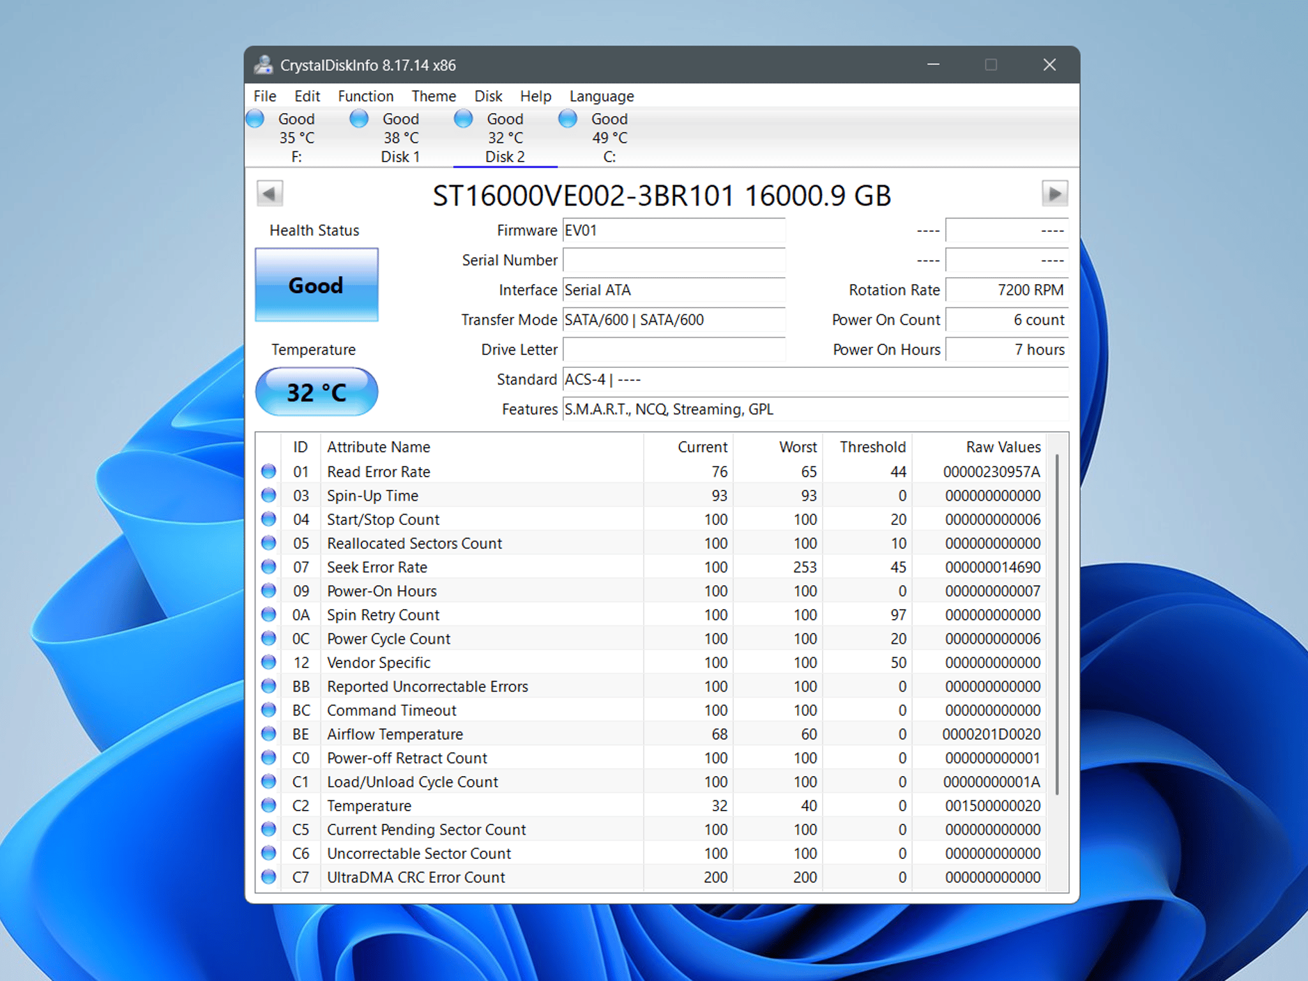
Task: Click status orb of Power-off Retract Count row
Action: tap(269, 757)
